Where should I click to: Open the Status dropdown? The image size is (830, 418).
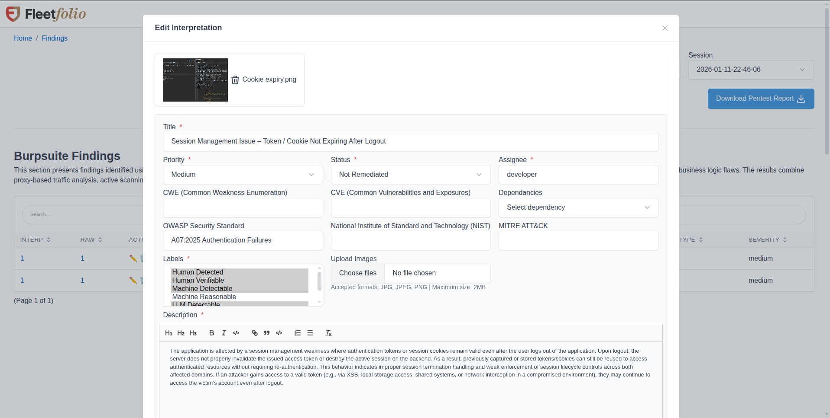coord(410,175)
